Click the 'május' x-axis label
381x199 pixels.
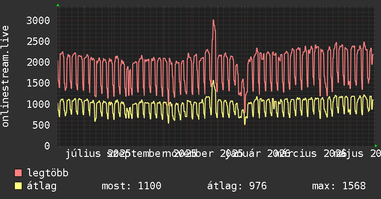click(349, 154)
